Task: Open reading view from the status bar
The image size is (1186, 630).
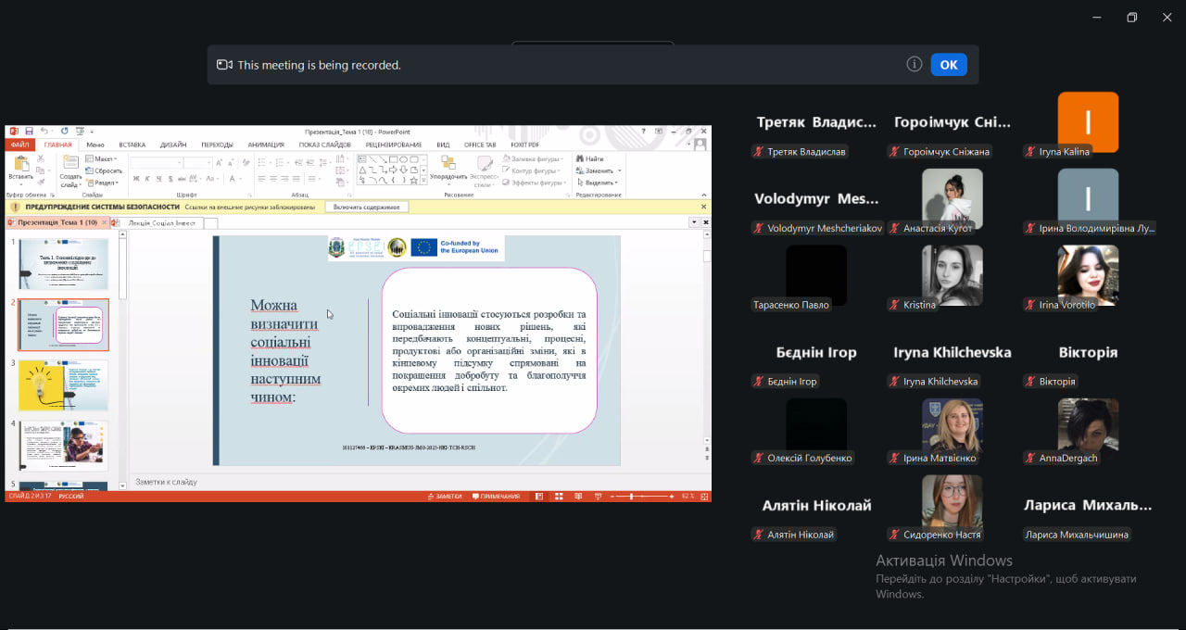Action: pyautogui.click(x=579, y=497)
